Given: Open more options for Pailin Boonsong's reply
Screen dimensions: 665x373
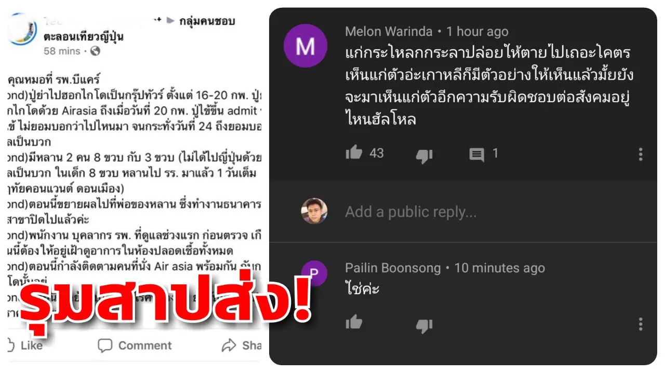Looking at the screenshot, I should click(x=641, y=324).
